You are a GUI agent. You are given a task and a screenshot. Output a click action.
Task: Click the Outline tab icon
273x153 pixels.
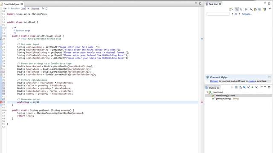(206, 88)
